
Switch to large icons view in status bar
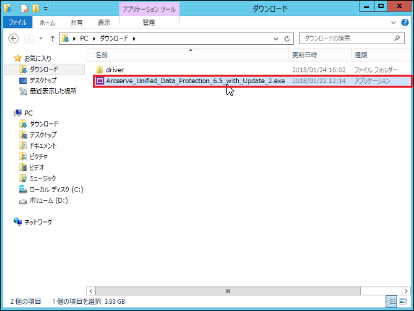click(403, 301)
